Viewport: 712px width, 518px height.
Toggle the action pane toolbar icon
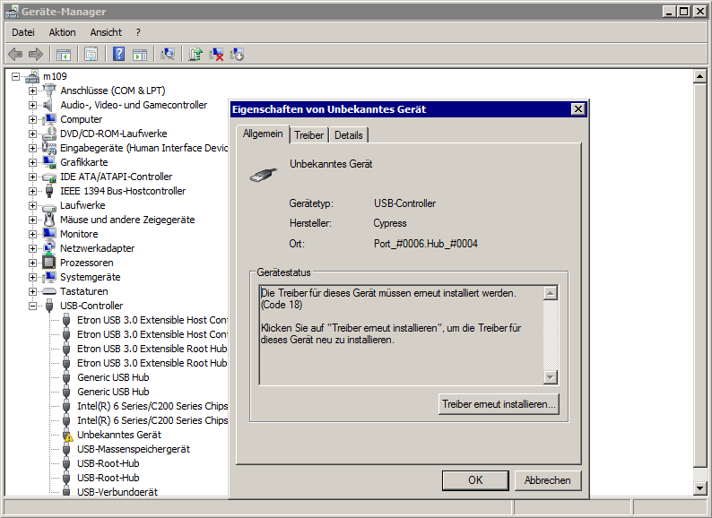[x=140, y=55]
